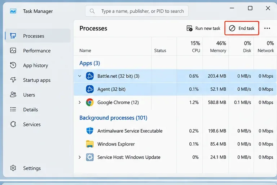
Task: Switch to the Users tab
Action: 29,95
